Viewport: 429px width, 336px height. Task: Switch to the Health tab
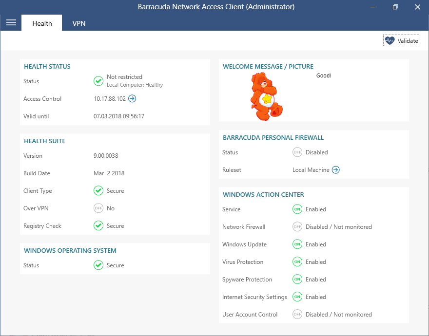tap(42, 23)
